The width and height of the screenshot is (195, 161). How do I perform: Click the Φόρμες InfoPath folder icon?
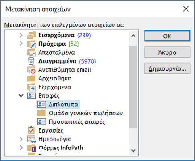(31, 148)
